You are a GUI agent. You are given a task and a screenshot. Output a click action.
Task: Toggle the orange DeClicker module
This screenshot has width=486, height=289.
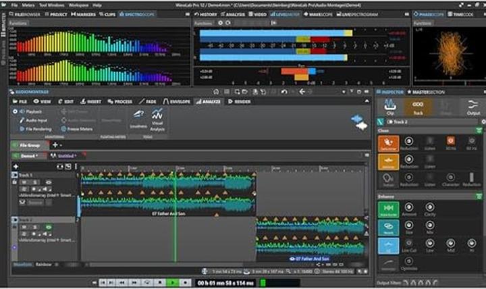tap(388, 144)
